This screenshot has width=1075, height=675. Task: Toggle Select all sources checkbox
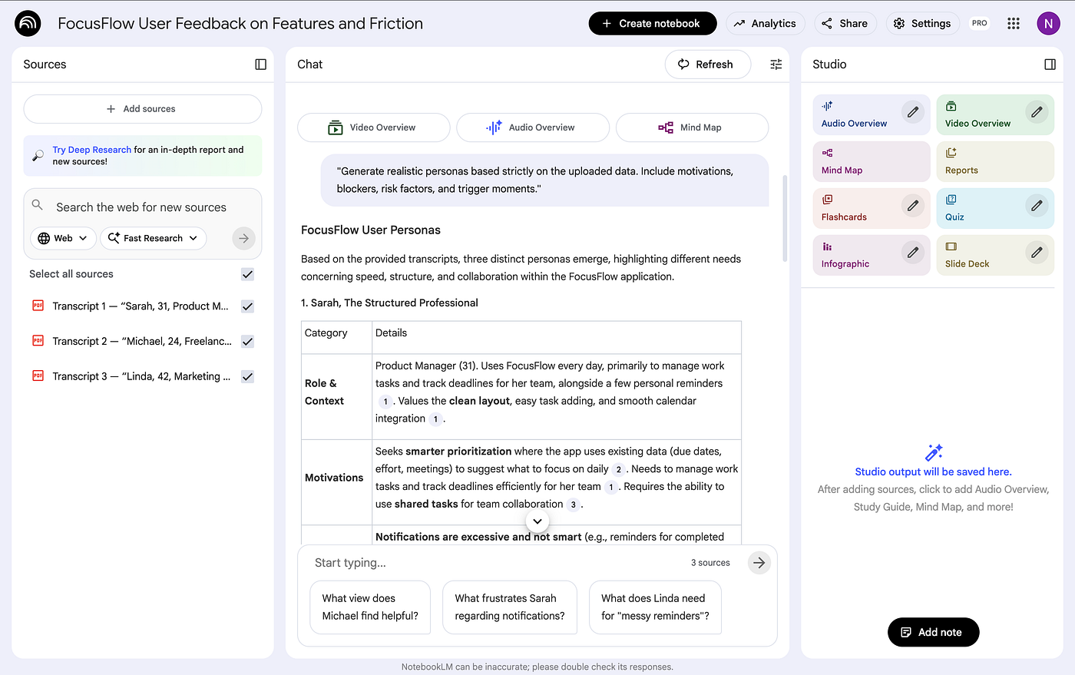click(x=247, y=274)
